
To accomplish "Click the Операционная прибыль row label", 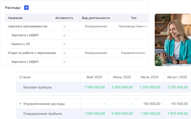I will click(x=42, y=114).
